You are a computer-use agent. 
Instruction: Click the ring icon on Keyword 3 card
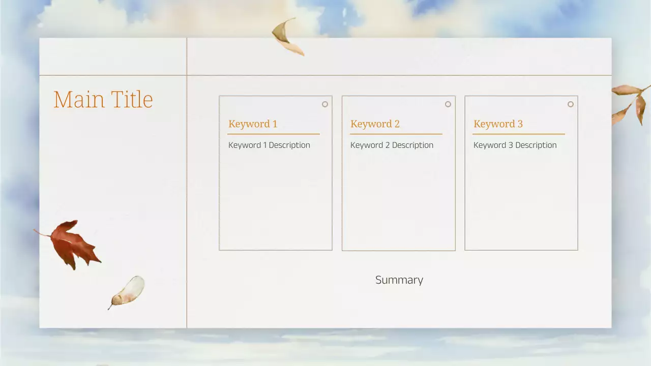[x=570, y=104]
